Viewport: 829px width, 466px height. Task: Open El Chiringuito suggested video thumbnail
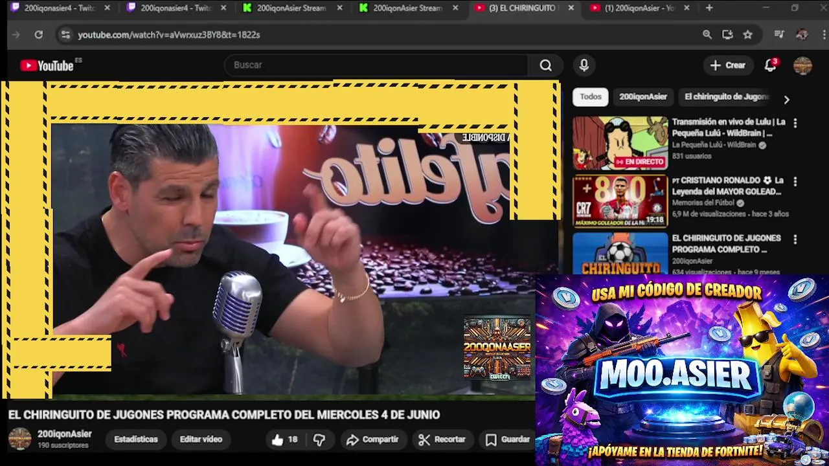[620, 253]
